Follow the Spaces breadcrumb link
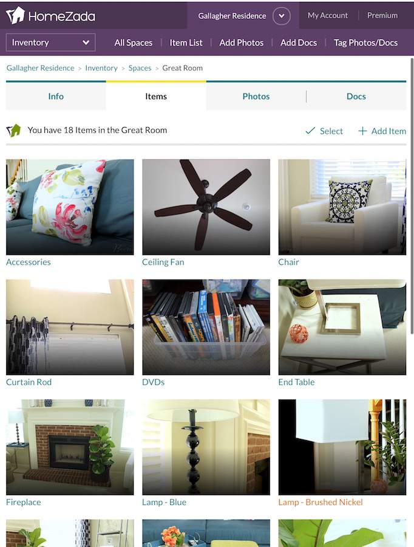The height and width of the screenshot is (547, 414). 140,68
